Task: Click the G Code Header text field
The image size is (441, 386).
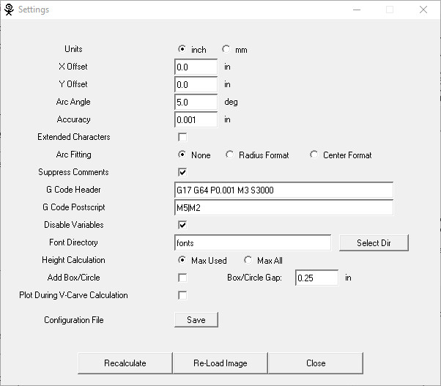Action: coord(283,190)
